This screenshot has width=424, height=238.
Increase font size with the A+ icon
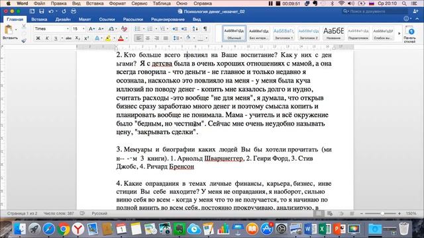[x=91, y=29]
